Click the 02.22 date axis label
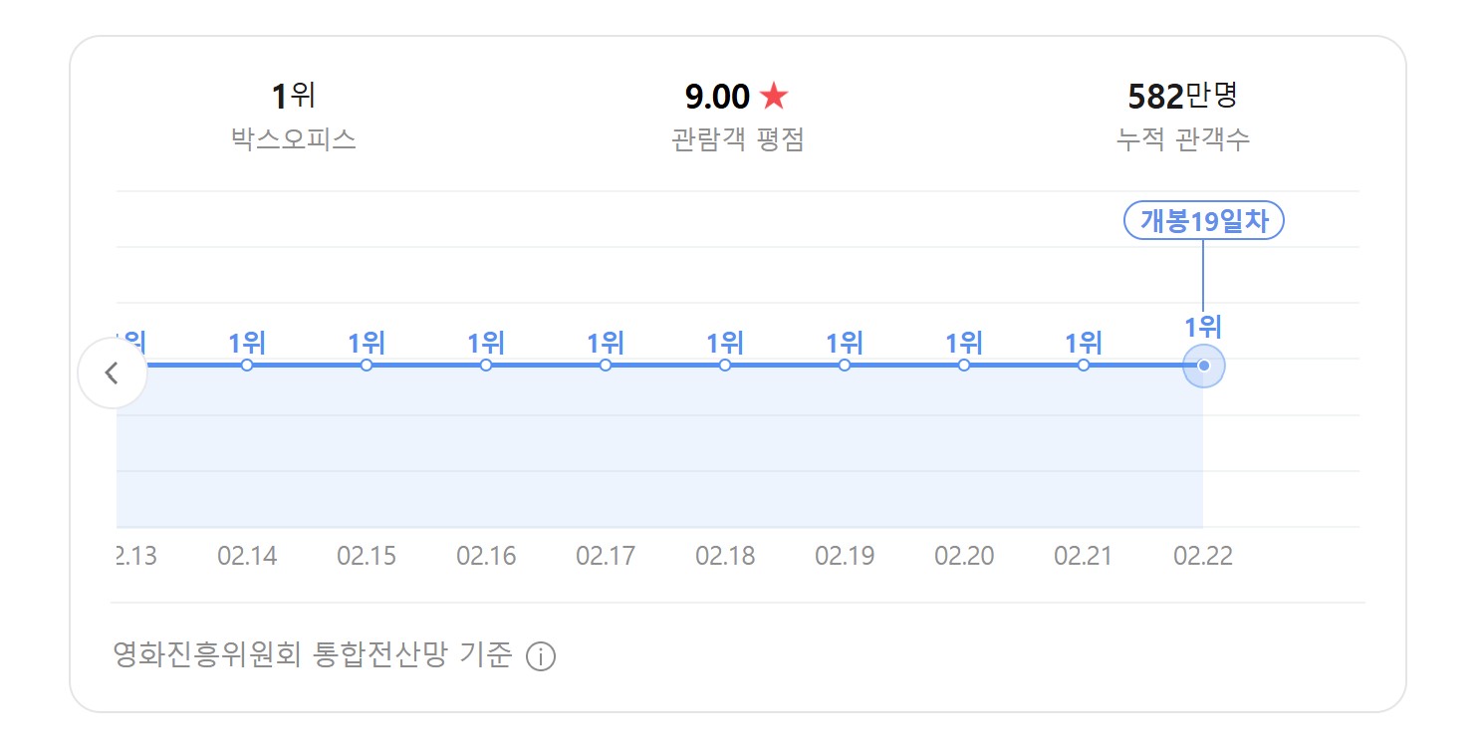1484x753 pixels. pos(1203,556)
